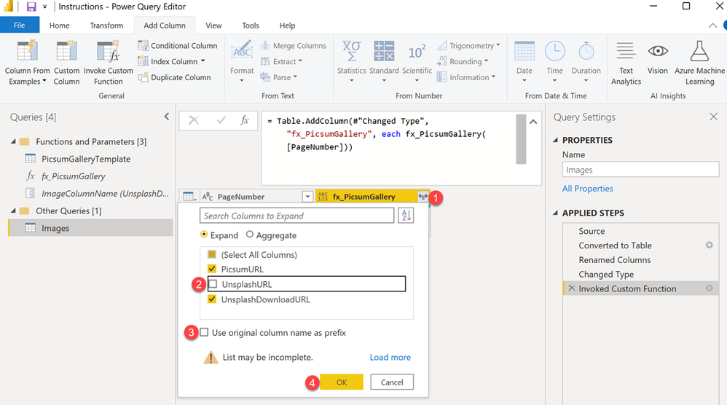727x405 pixels.
Task: Open Azure Machine Learning
Action: (699, 63)
